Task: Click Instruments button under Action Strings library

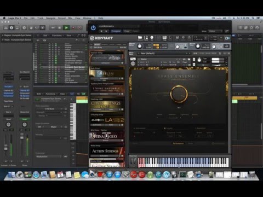Action: (104, 156)
